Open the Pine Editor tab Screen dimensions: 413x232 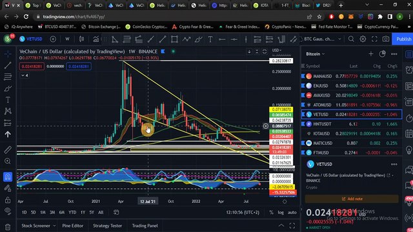pos(73,226)
